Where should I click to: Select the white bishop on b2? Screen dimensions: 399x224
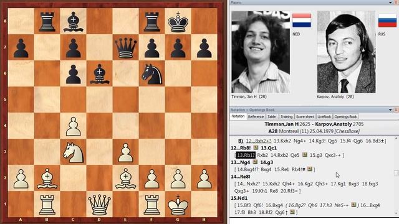[47, 179]
